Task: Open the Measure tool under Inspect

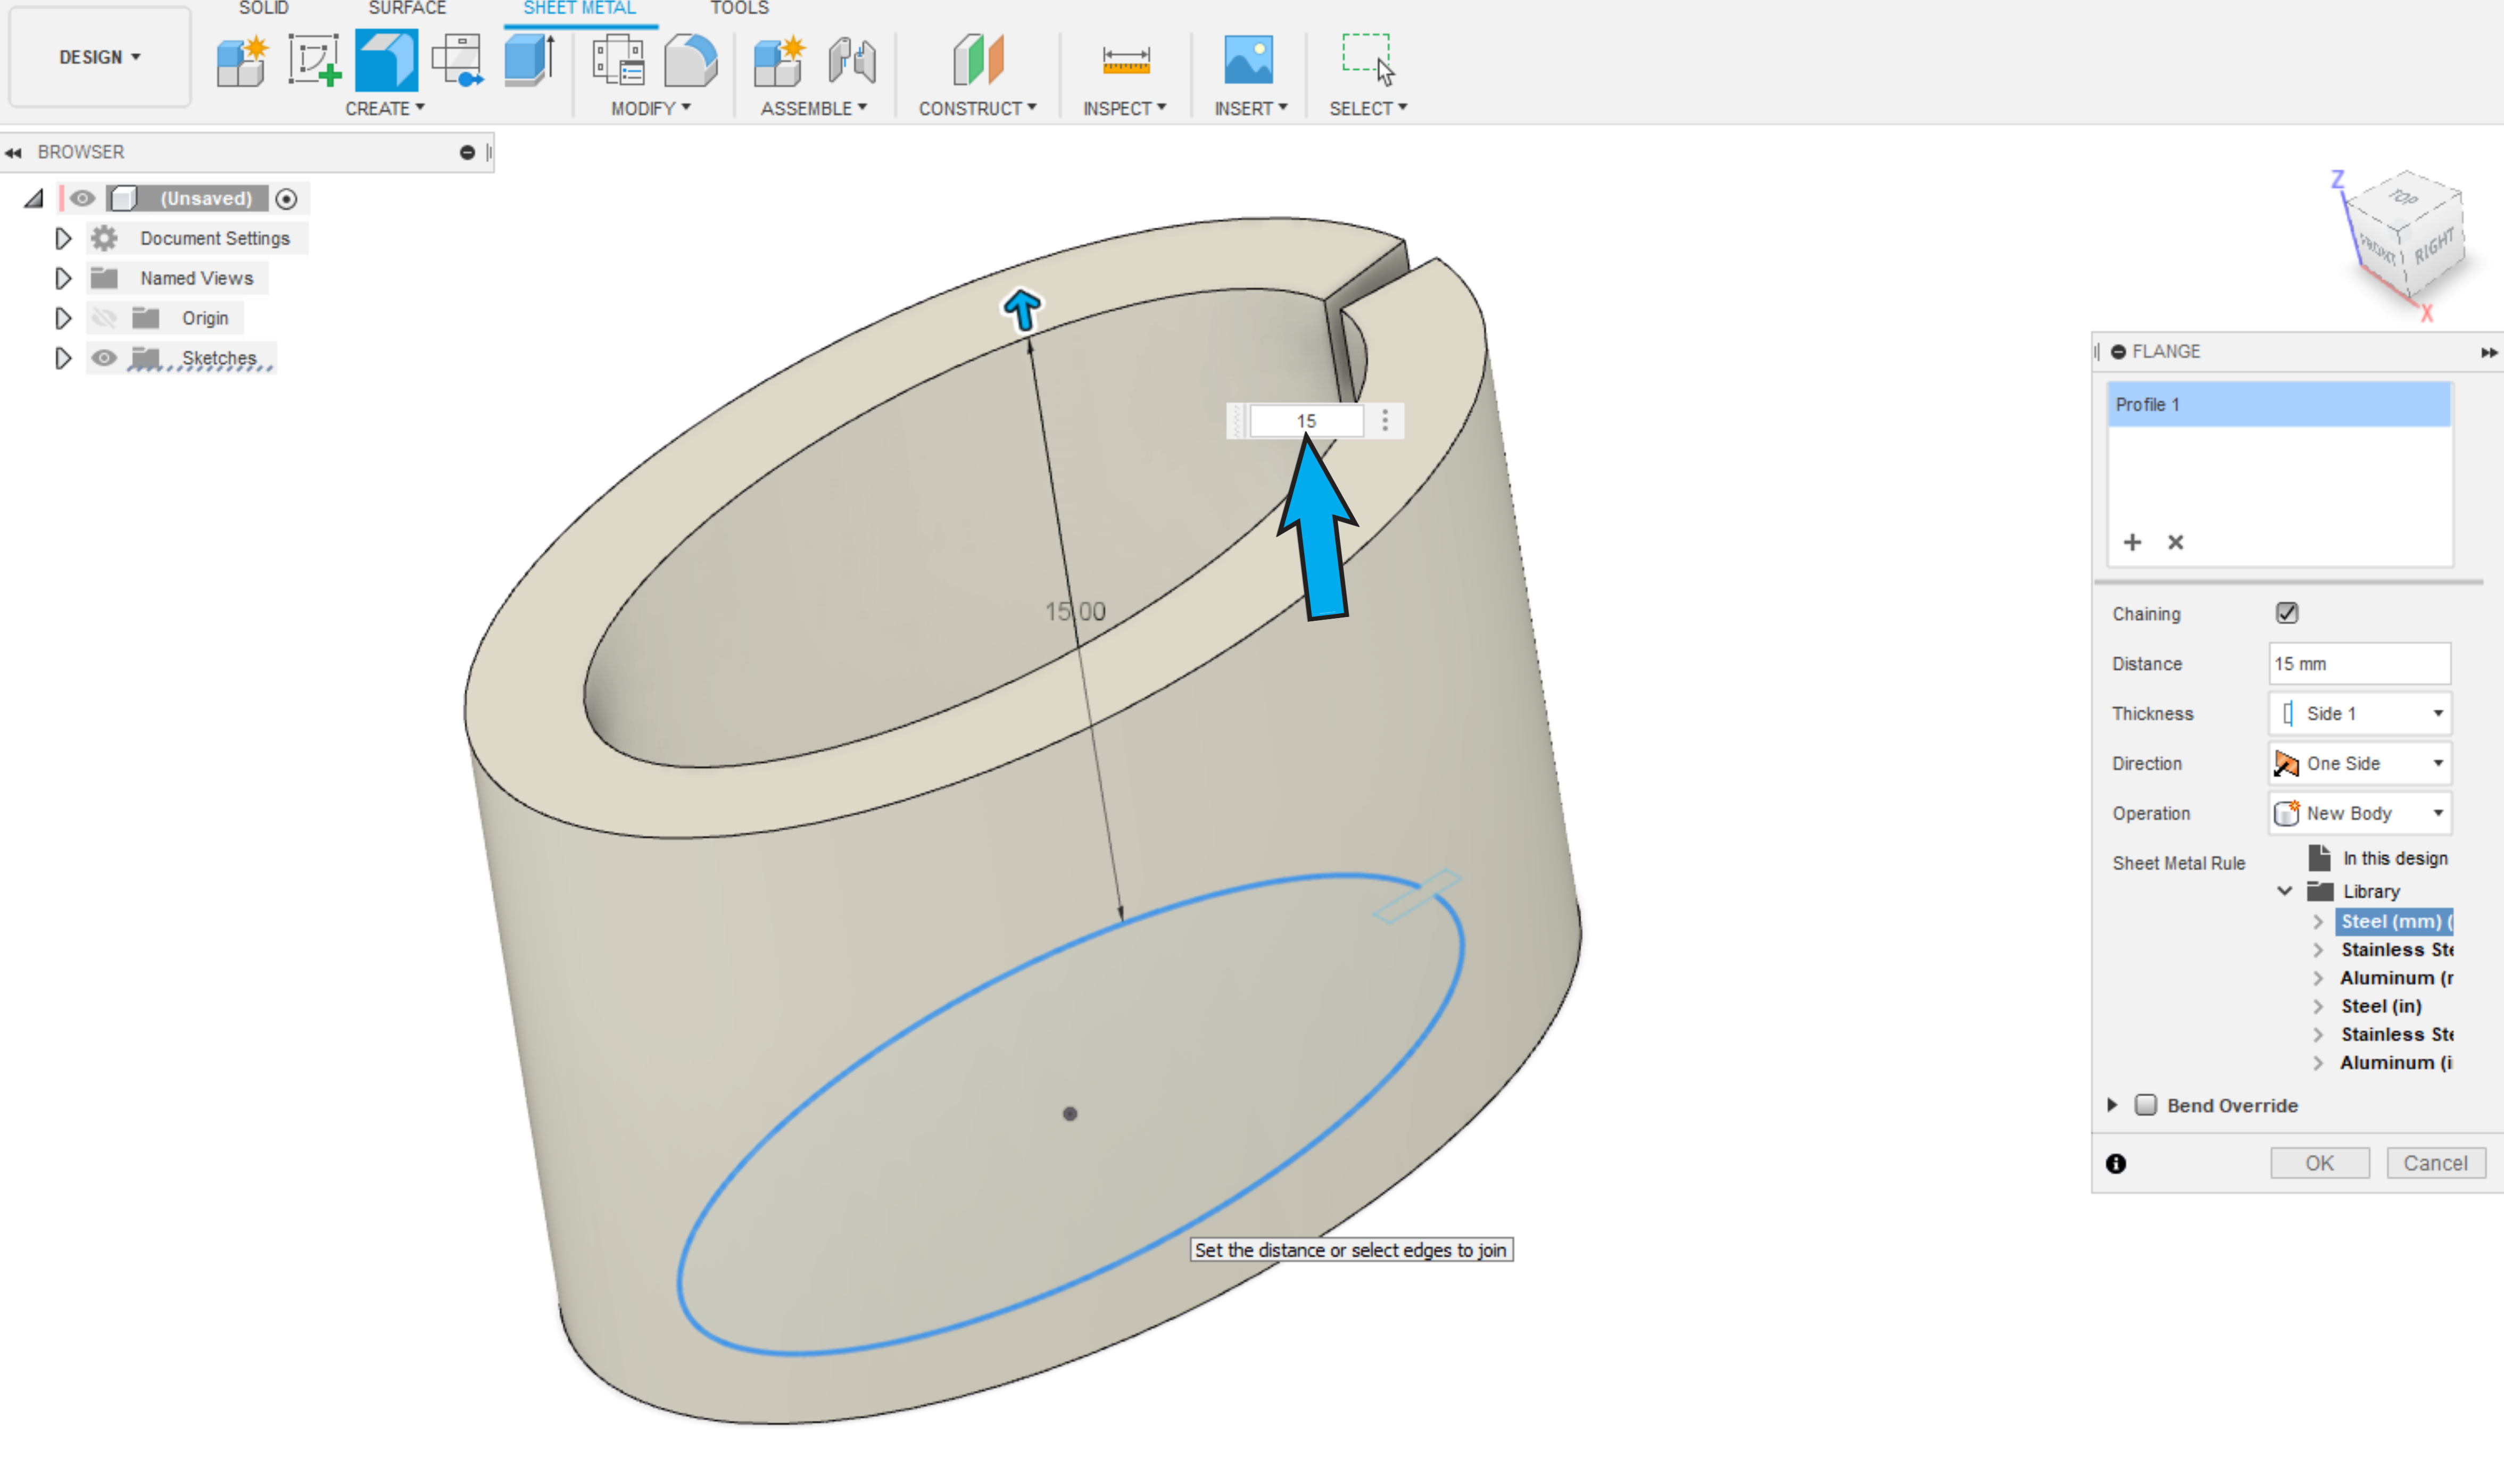Action: 1125,60
